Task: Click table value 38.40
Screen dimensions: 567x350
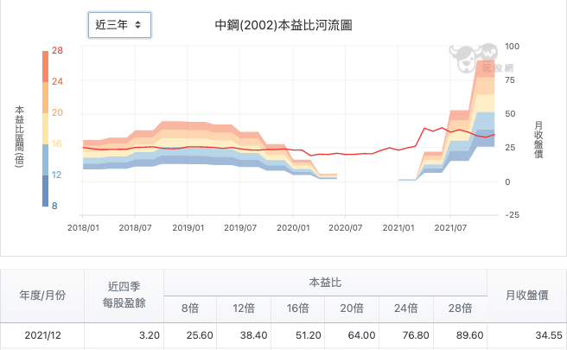Action: pos(253,335)
